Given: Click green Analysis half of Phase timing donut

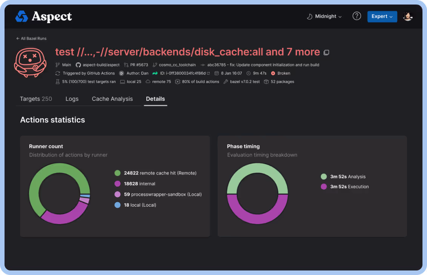Looking at the screenshot, I should tap(257, 168).
